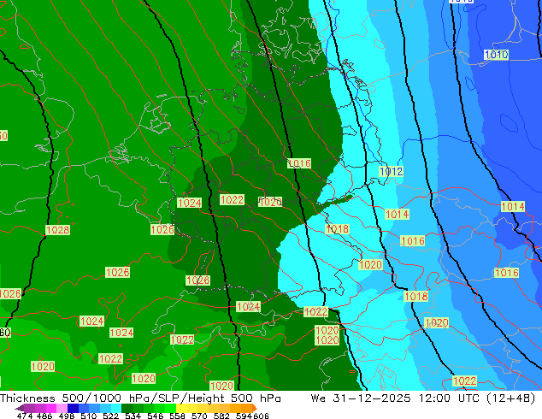Select the light pink legend swatch
The height and width of the screenshot is (419, 542).
pos(61,408)
